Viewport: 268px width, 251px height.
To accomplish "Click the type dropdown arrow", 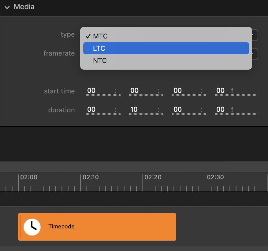I will tap(255, 35).
